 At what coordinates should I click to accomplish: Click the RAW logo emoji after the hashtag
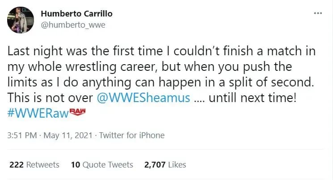tap(78, 111)
